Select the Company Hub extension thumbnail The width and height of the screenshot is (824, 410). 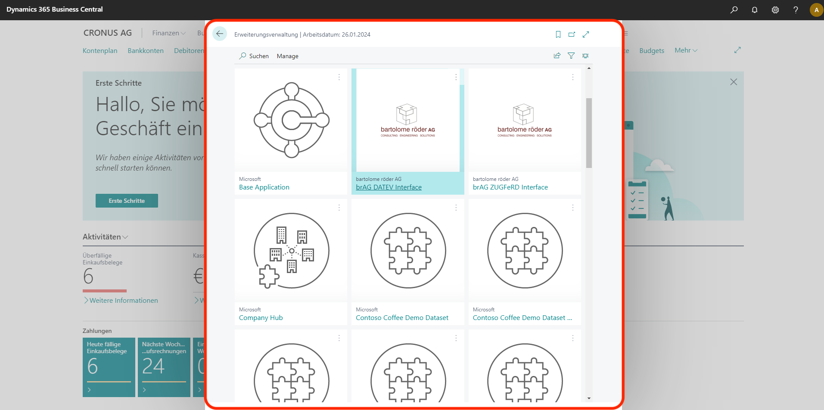tap(291, 251)
